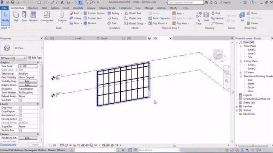Select North elevation in Project Browser

click(251, 84)
